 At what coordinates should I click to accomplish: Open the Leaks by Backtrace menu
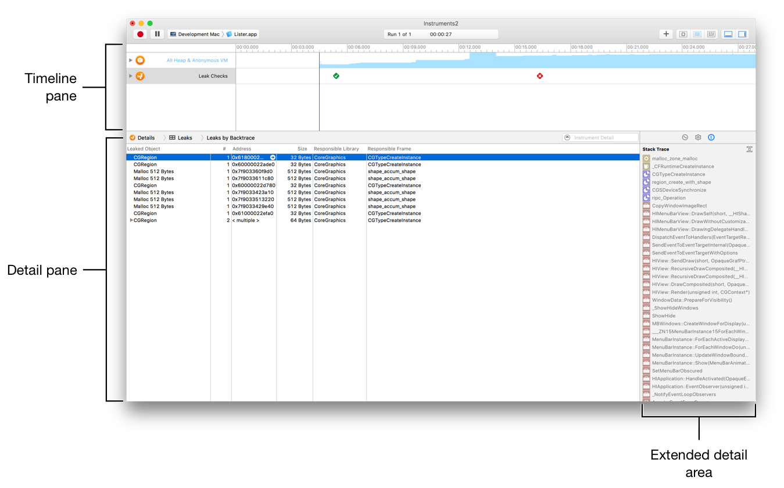(x=231, y=138)
